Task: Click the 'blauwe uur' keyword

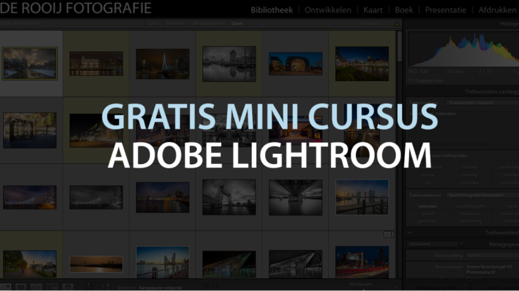Action: tap(470, 214)
